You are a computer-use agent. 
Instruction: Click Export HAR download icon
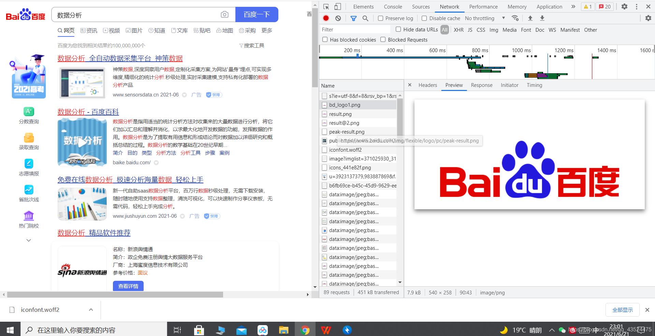click(542, 18)
